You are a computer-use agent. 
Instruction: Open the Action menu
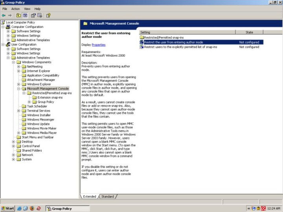(x=15, y=9)
